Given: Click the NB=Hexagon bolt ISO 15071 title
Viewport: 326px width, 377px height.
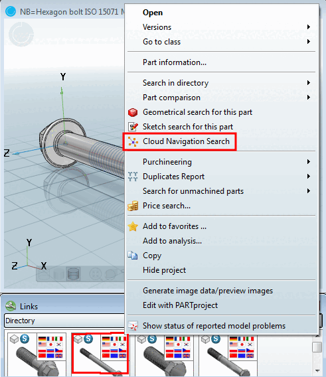Looking at the screenshot, I should click(x=72, y=12).
